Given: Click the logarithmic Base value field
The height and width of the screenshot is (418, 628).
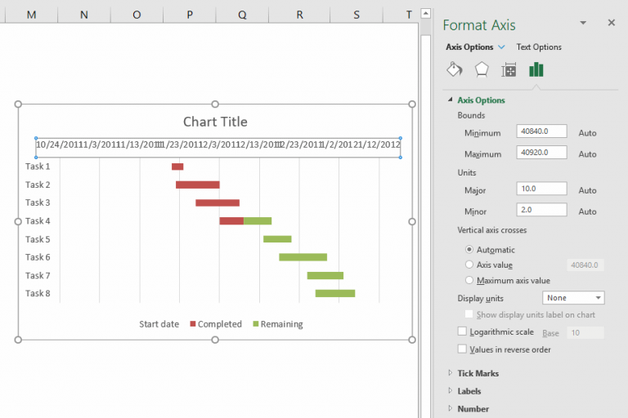Looking at the screenshot, I should (585, 332).
